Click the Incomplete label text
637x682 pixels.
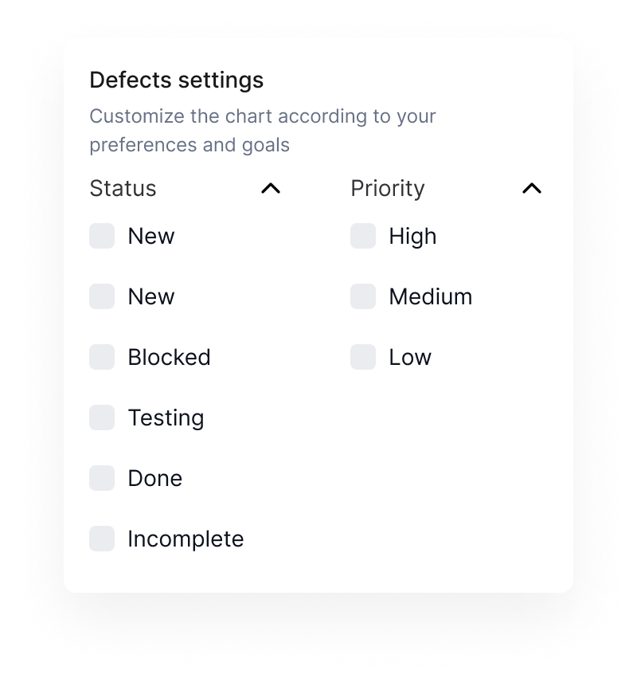[186, 539]
